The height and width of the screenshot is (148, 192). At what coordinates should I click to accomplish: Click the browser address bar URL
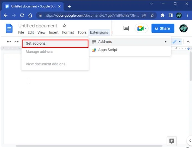point(92,16)
